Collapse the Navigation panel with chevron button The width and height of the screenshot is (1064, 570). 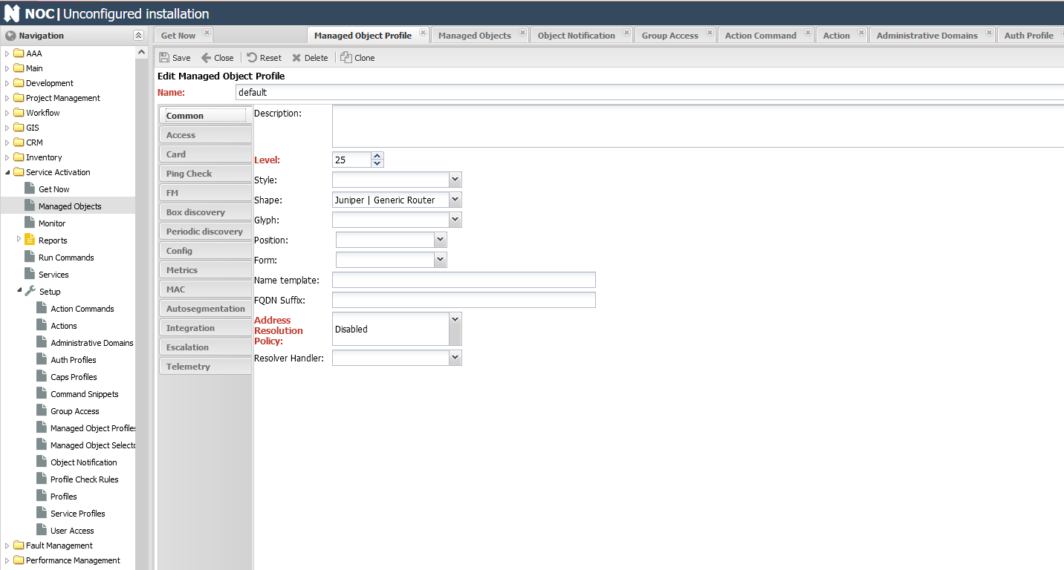[138, 36]
